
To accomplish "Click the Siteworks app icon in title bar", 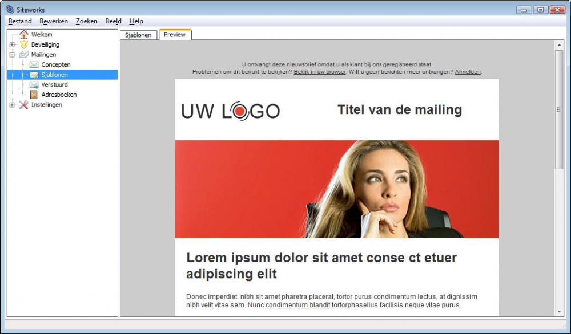I will [x=10, y=10].
